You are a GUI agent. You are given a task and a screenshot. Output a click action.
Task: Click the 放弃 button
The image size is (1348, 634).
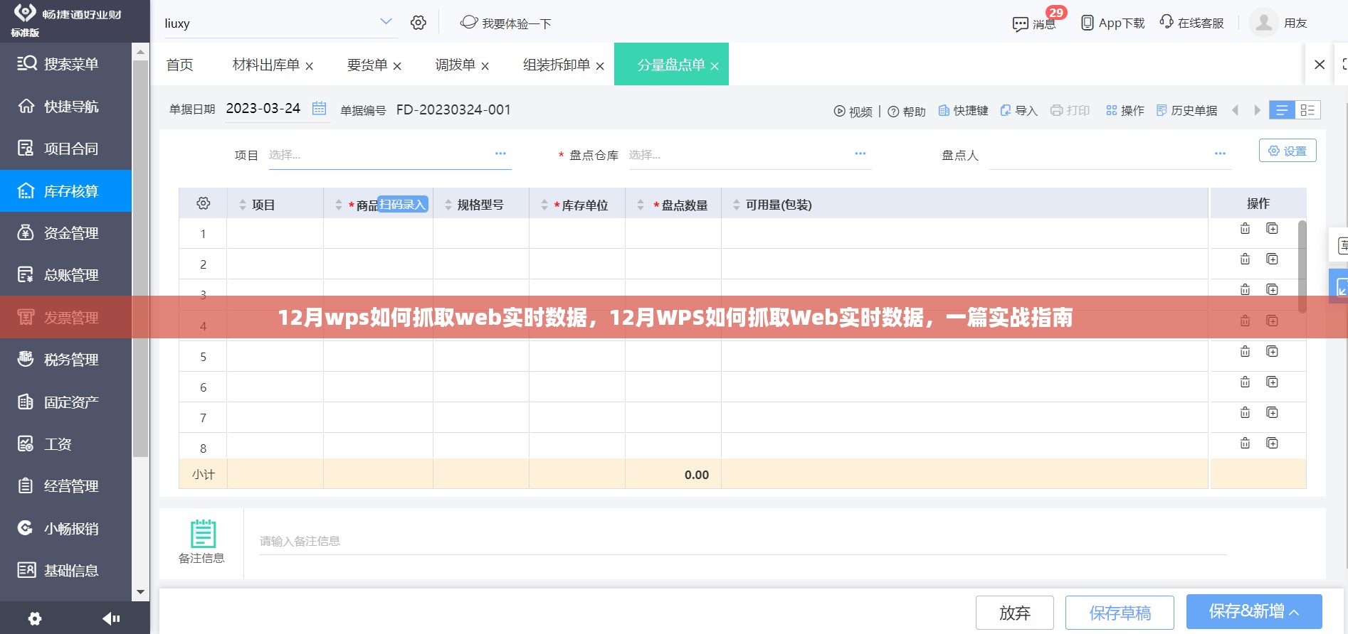[1015, 613]
